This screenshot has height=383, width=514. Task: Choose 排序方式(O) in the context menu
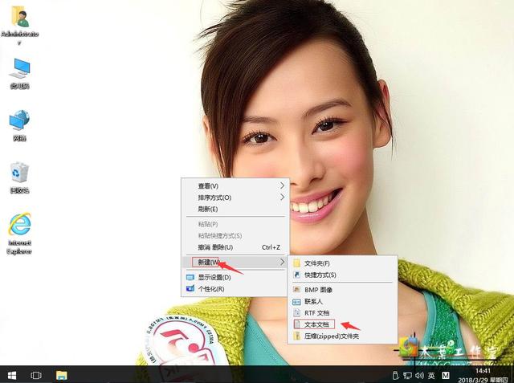coord(235,198)
